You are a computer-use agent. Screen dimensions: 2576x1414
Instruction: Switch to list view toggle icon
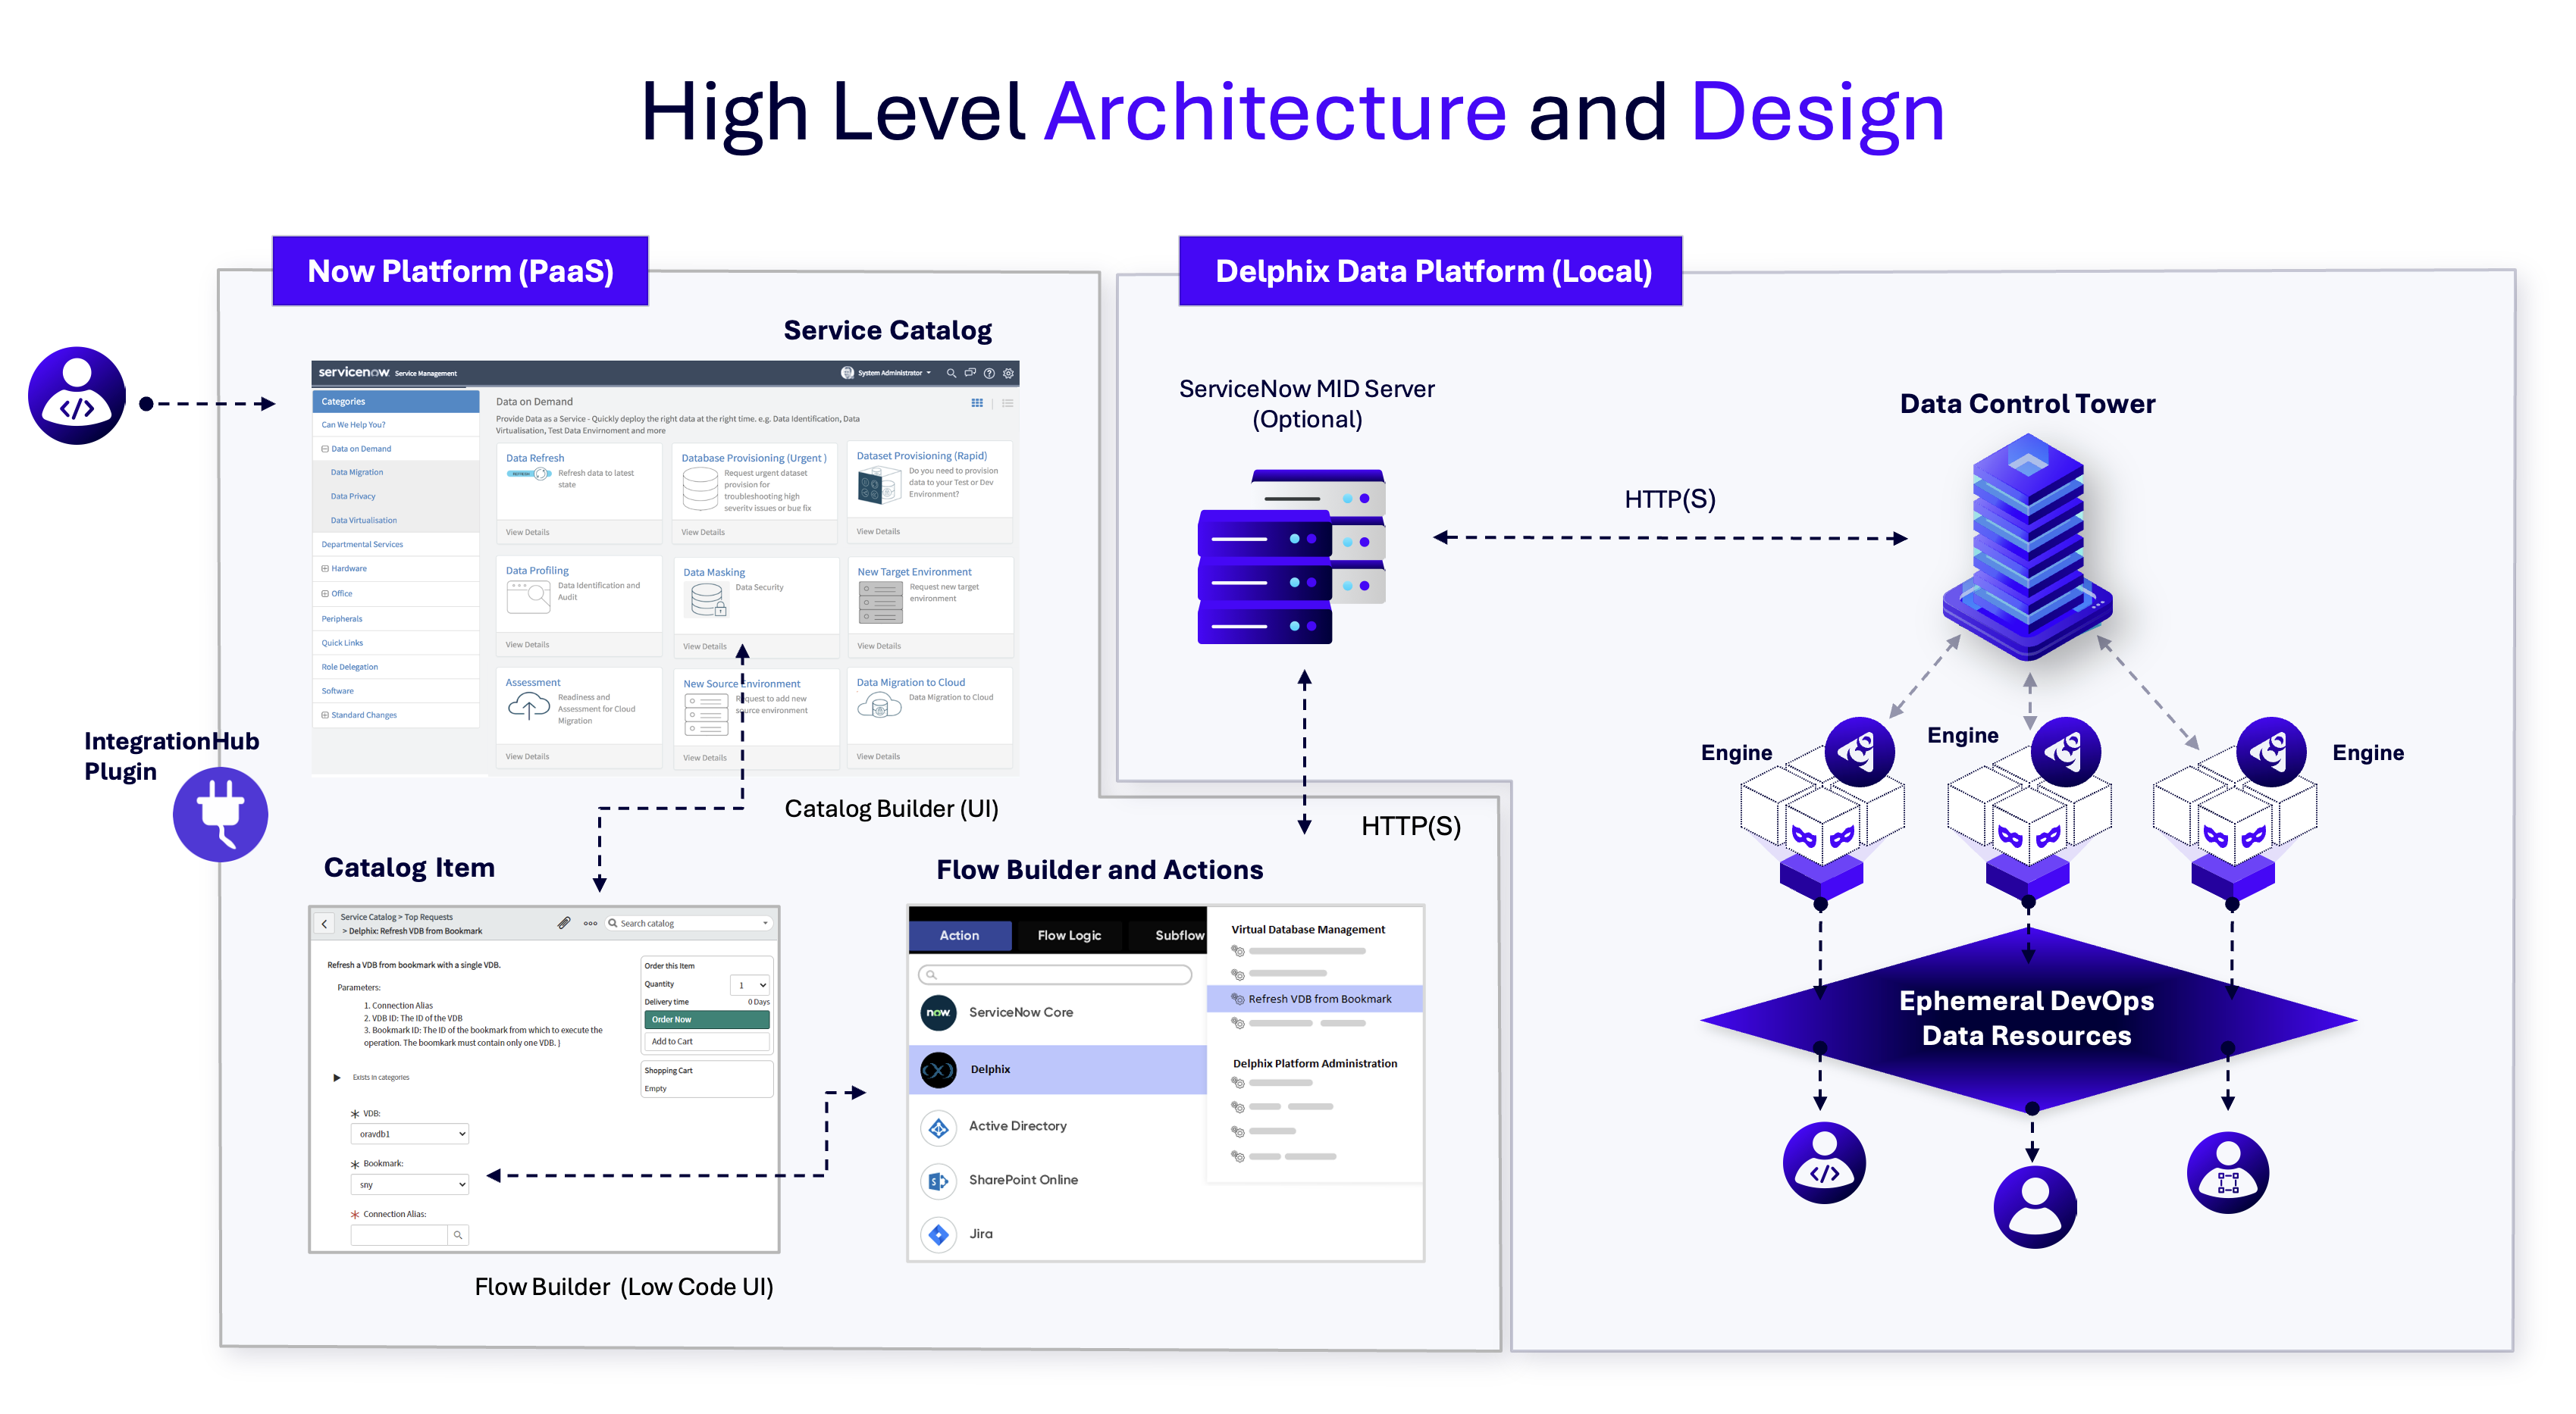coord(1008,402)
